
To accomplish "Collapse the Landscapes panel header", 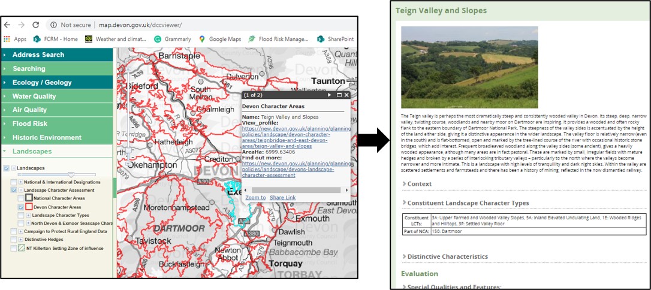I will click(56, 152).
